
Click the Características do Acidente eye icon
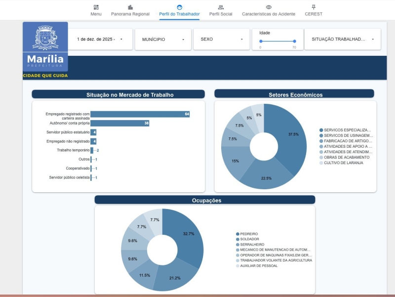pyautogui.click(x=269, y=7)
